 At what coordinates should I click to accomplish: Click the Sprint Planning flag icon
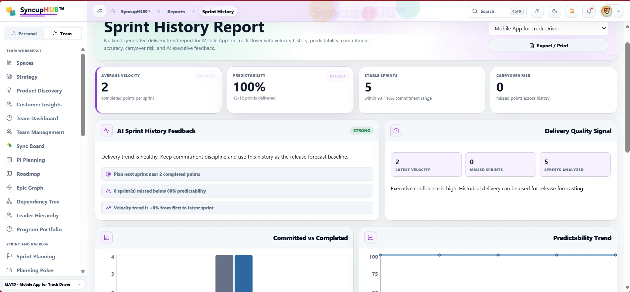point(9,256)
